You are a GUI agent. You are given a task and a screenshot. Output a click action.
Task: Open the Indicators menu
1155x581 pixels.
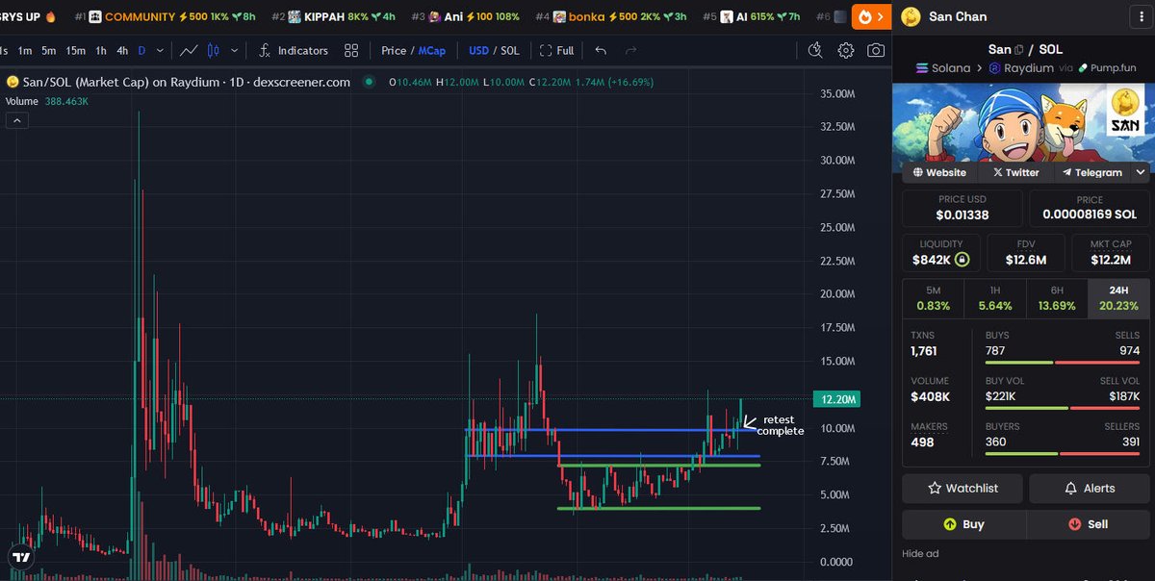(294, 50)
